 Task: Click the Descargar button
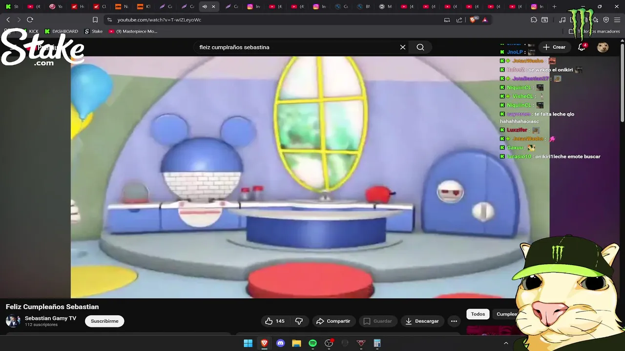coord(422,321)
